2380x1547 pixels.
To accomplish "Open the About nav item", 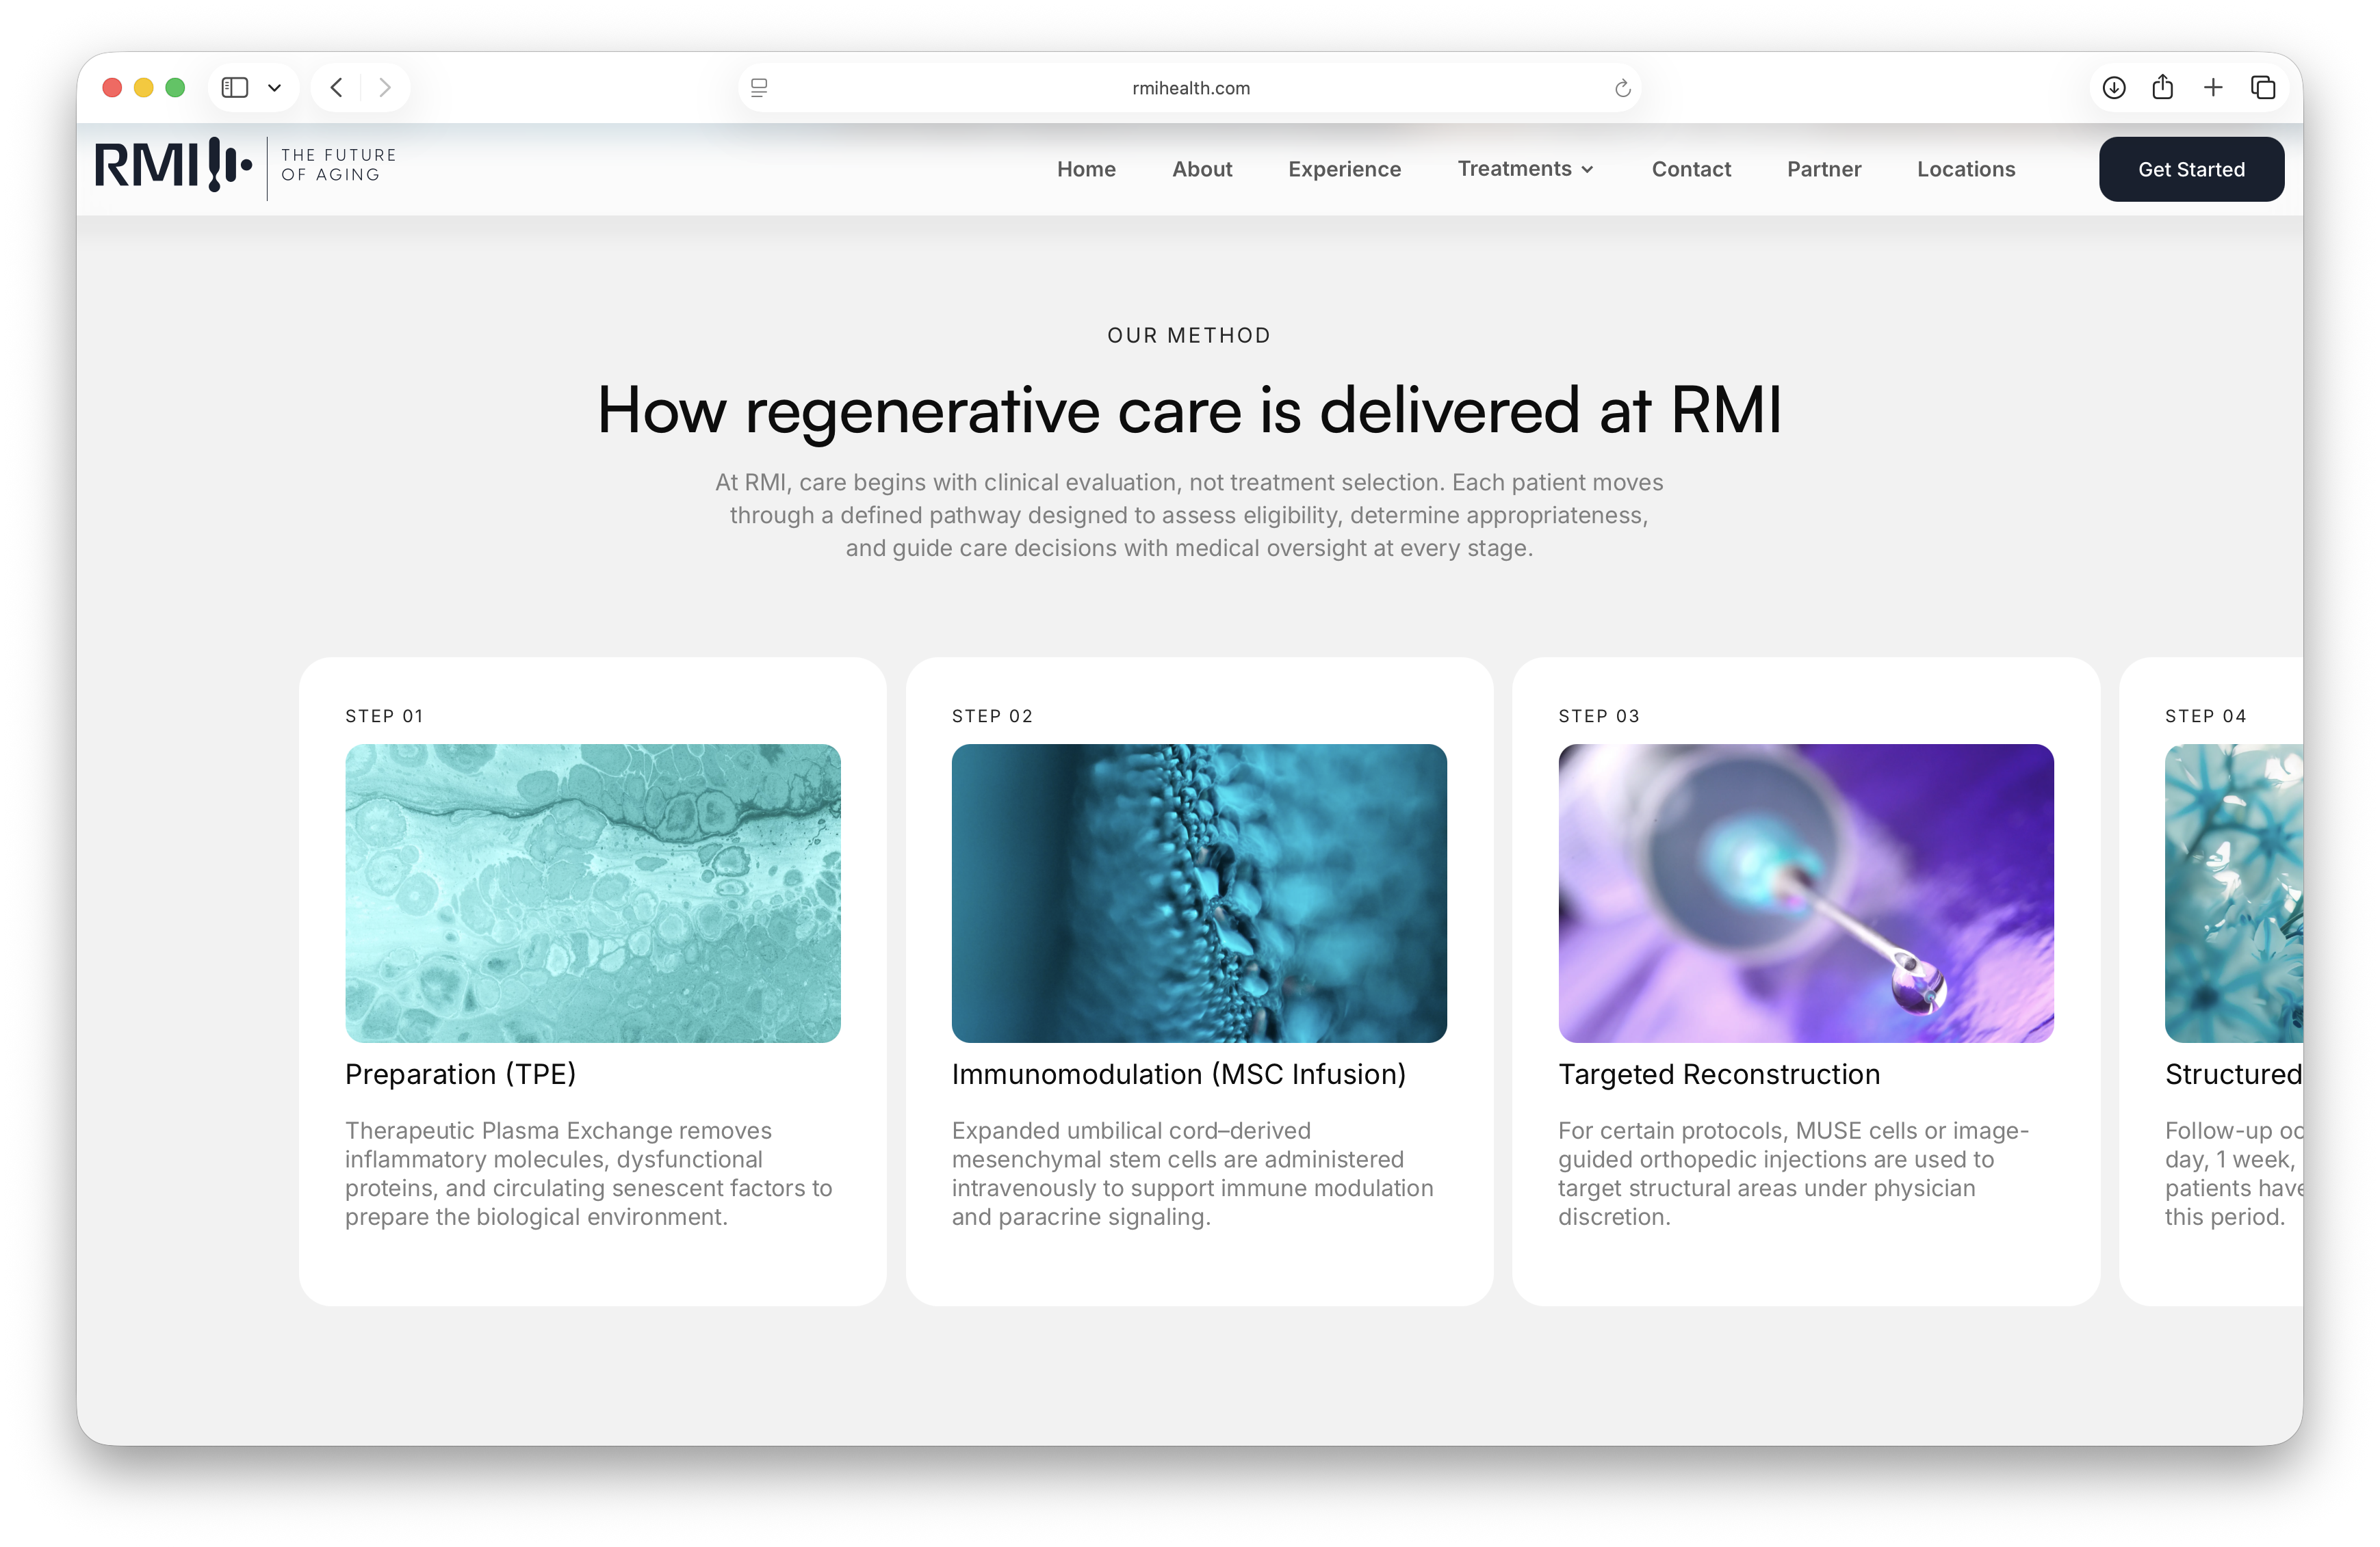I will tap(1202, 169).
